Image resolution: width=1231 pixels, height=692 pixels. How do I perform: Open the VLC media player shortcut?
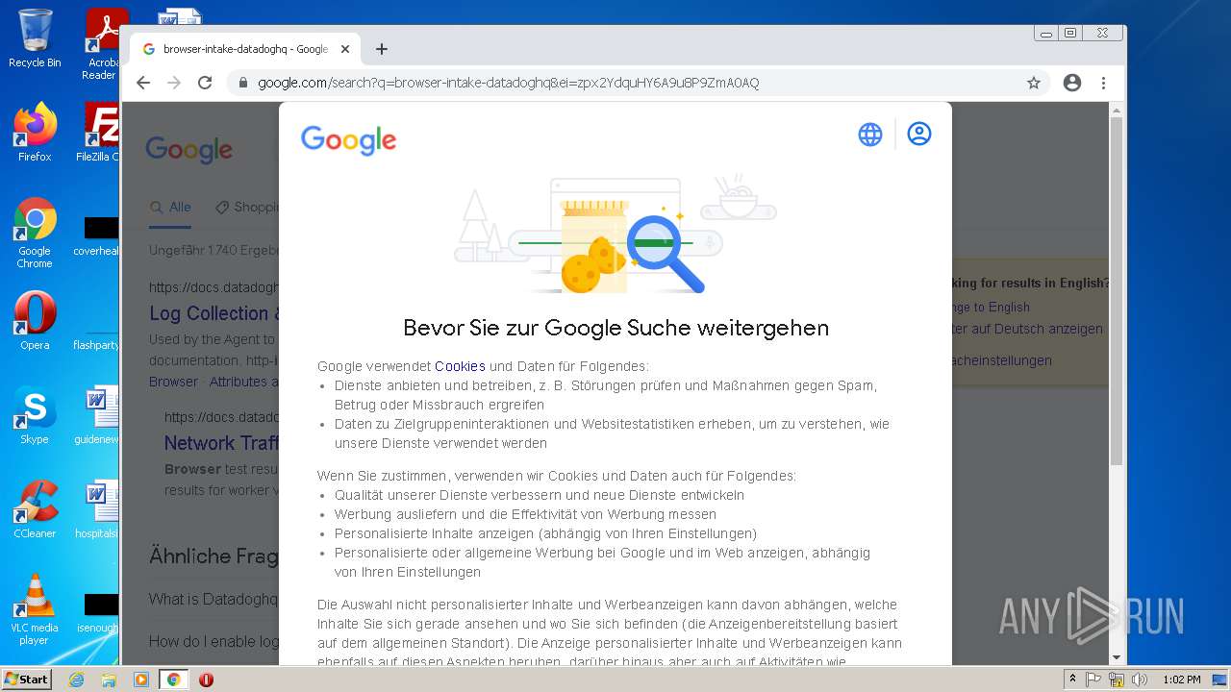click(x=35, y=609)
